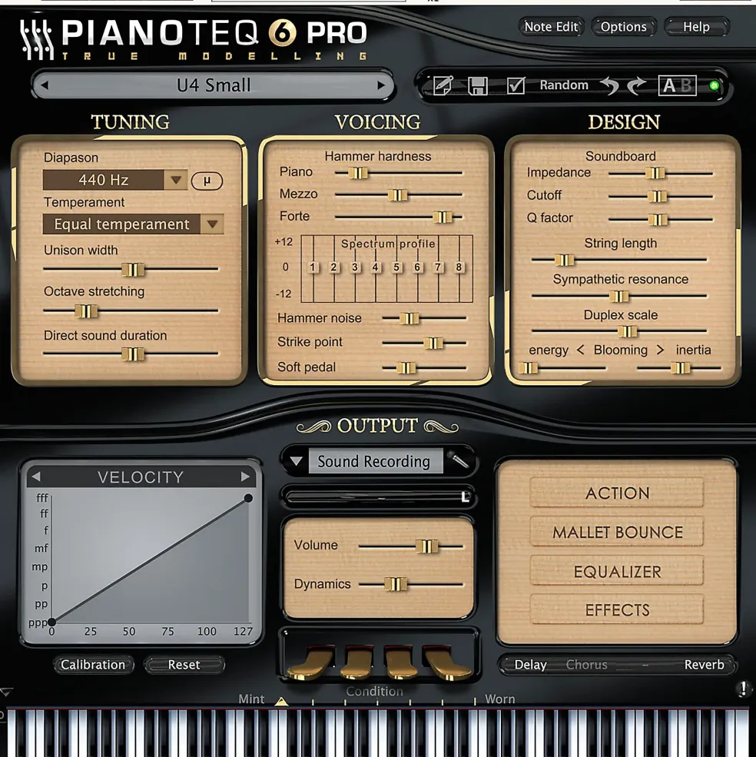Click the Dynamics slider handle
The height and width of the screenshot is (757, 756).
(396, 584)
